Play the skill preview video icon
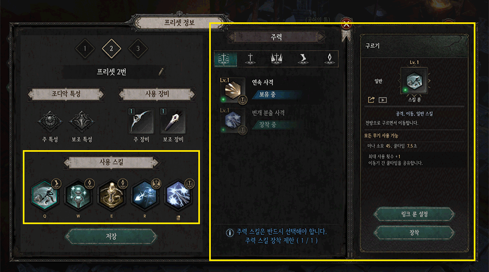Viewport: 489px width, 272px height. click(x=383, y=100)
